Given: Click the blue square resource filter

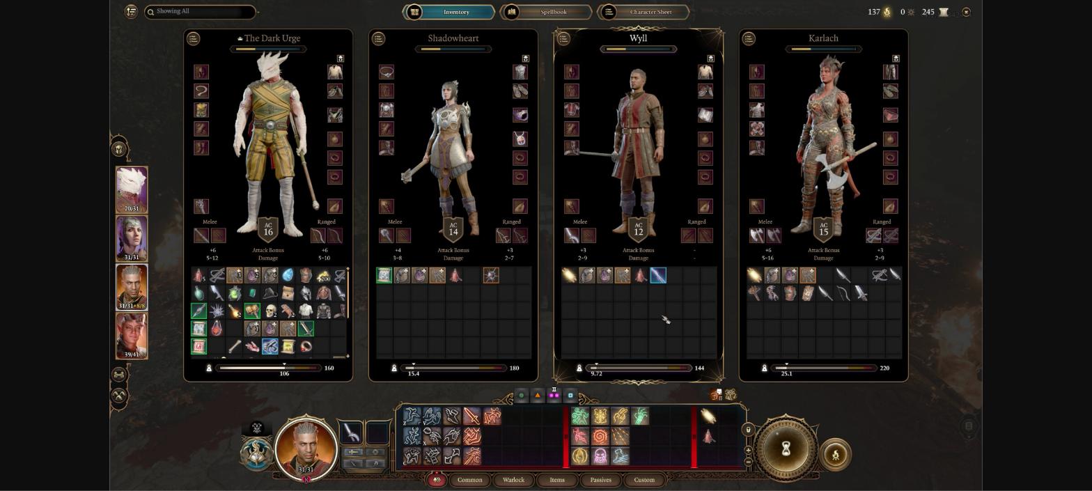Looking at the screenshot, I should click(x=570, y=396).
